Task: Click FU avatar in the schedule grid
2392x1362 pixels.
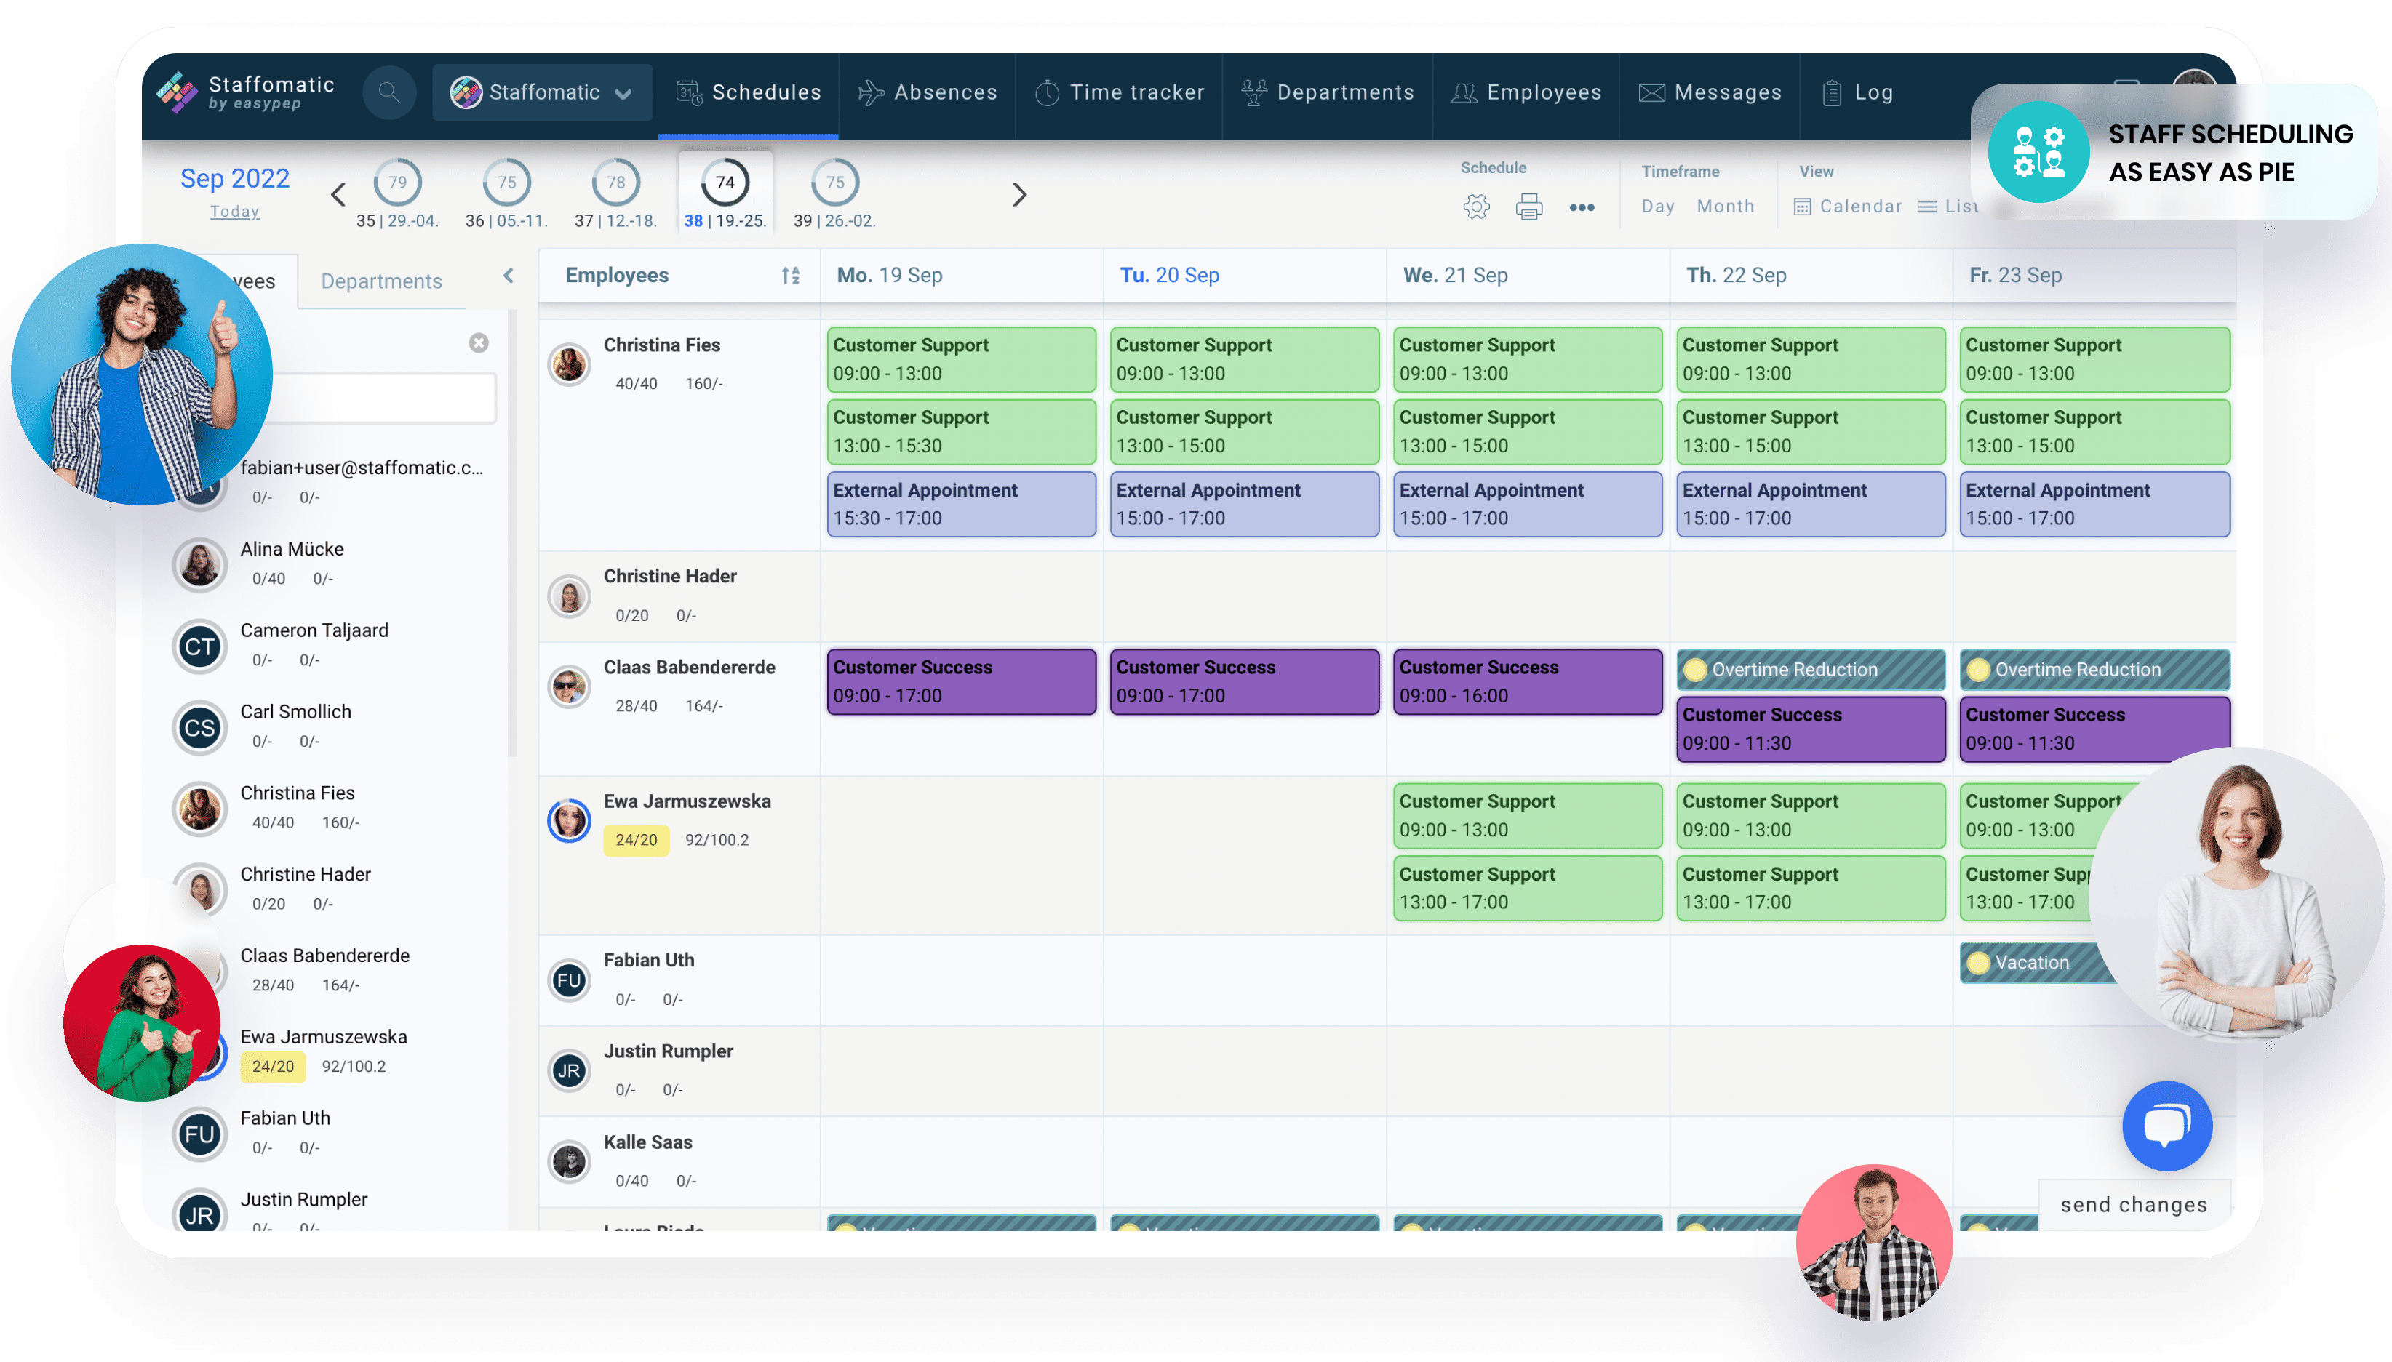Action: pos(569,980)
